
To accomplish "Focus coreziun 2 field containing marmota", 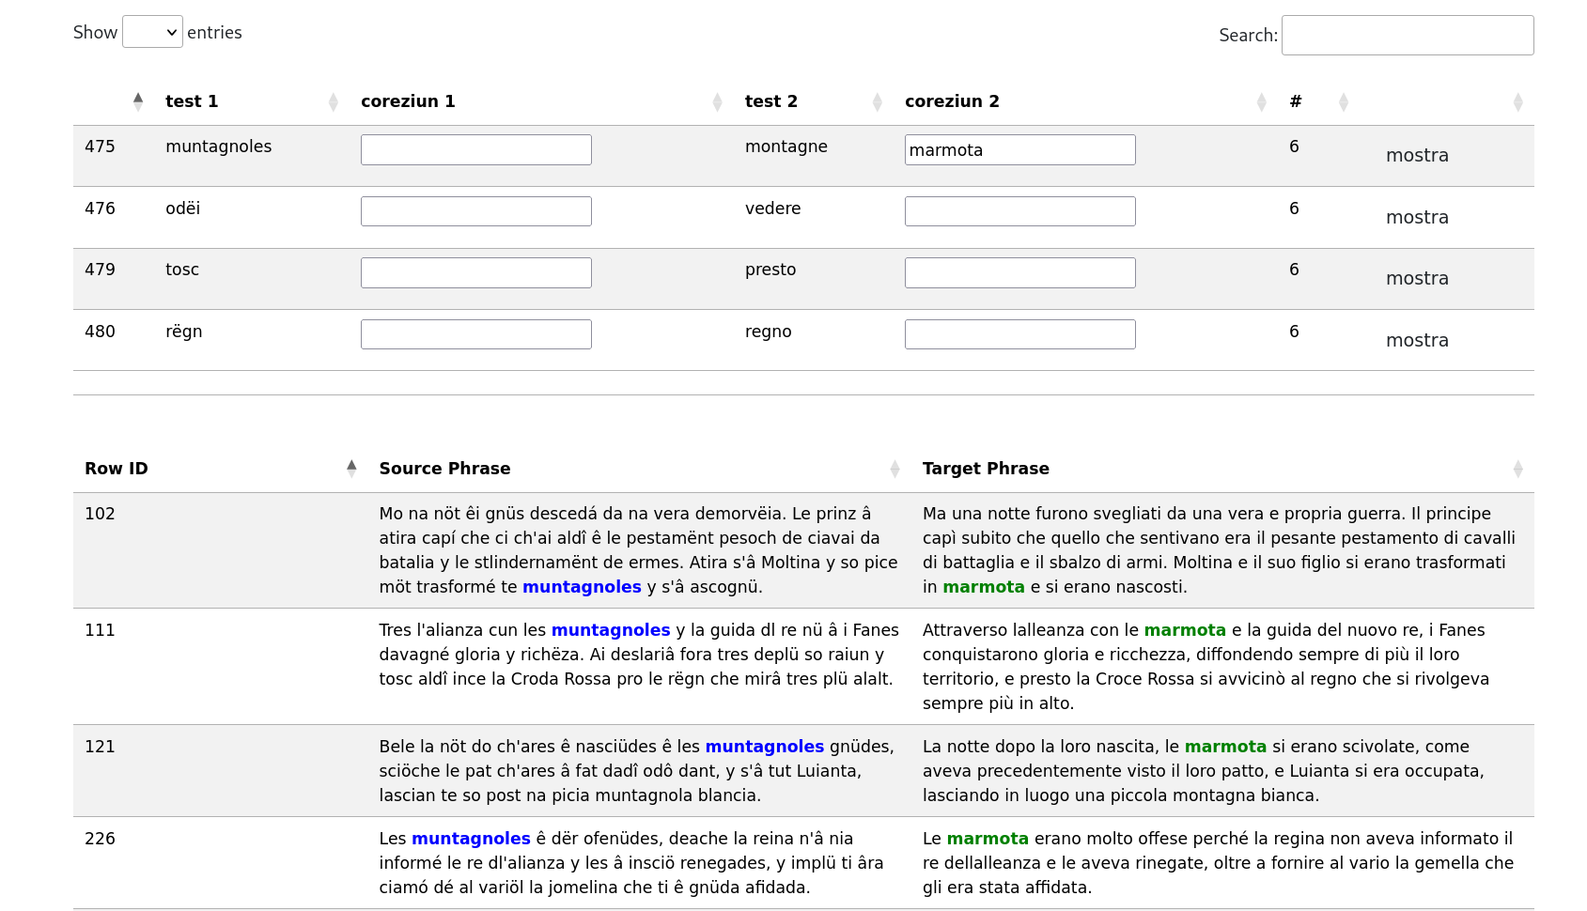I will click(x=1019, y=150).
